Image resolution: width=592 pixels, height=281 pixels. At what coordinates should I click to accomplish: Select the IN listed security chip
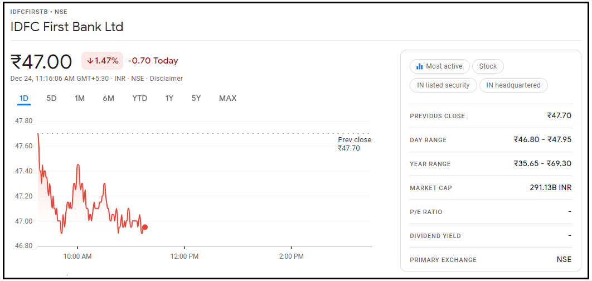tap(443, 85)
